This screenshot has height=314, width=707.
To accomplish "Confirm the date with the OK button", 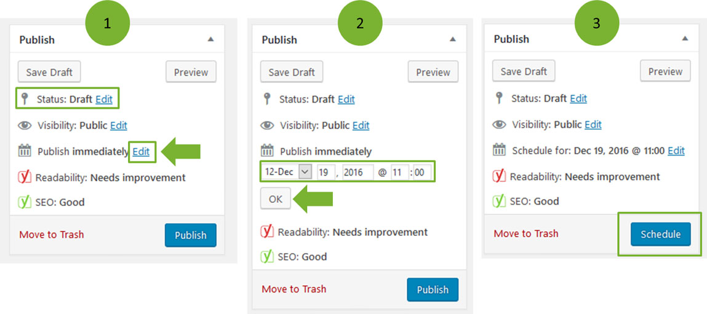I will coord(276,199).
